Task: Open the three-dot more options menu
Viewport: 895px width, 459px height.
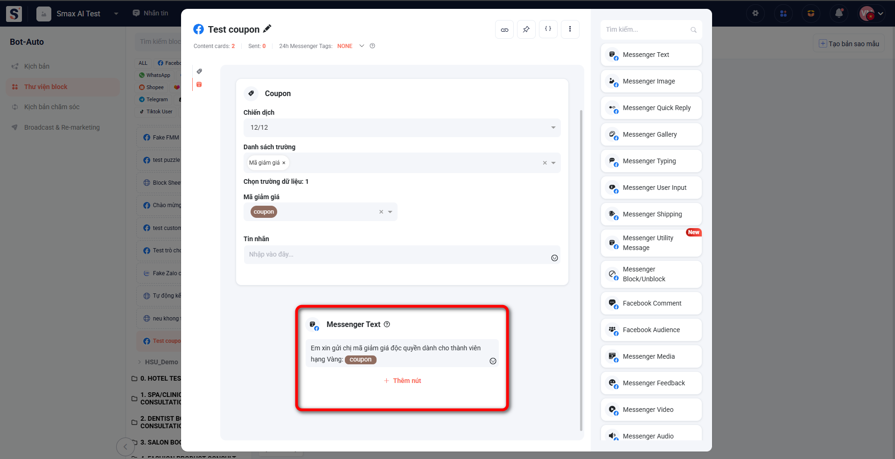Action: tap(570, 29)
